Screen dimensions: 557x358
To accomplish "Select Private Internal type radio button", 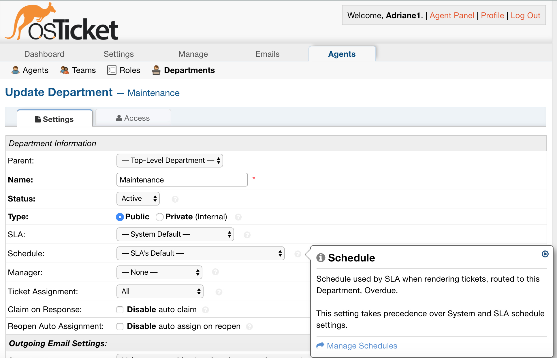I will click(160, 217).
